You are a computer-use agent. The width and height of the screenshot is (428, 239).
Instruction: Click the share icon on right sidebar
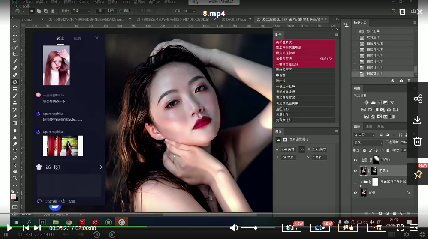click(418, 99)
